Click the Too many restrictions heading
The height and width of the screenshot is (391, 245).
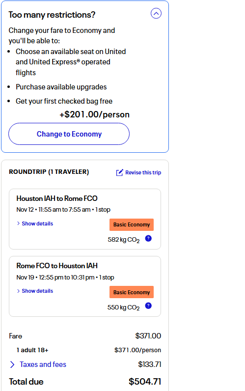[52, 15]
